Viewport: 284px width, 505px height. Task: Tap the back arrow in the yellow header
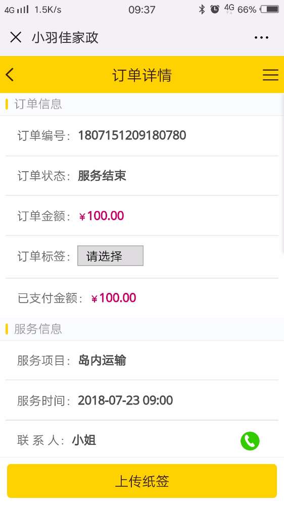(x=10, y=75)
